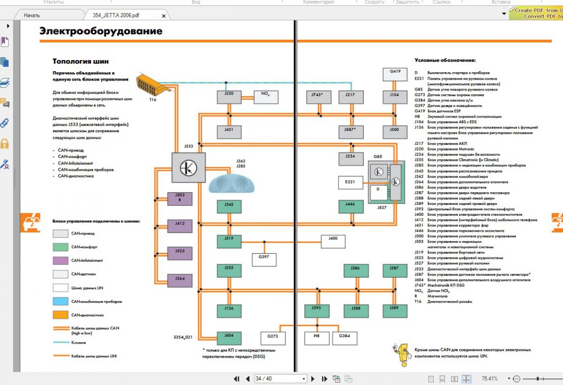Open the Утилиты ribbon group
The height and width of the screenshot is (385, 563).
click(54, 2)
